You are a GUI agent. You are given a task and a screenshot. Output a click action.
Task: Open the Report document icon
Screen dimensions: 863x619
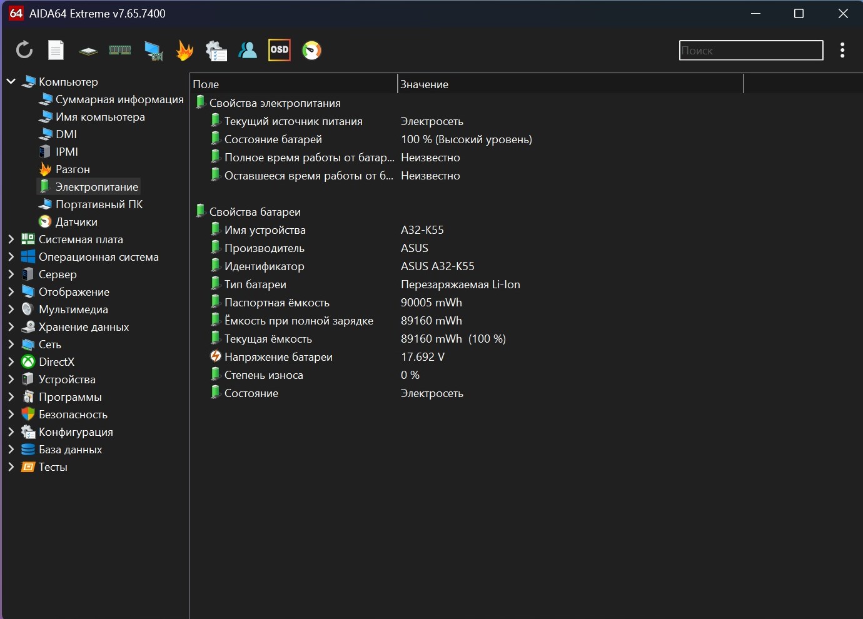(x=56, y=50)
